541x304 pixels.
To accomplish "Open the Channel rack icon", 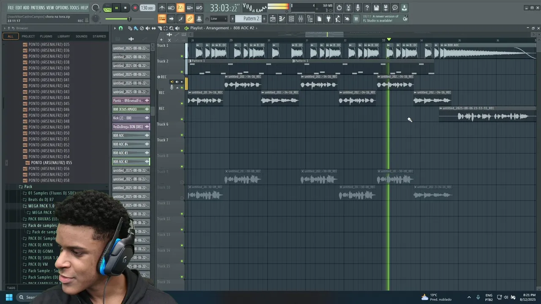I will pos(291,19).
